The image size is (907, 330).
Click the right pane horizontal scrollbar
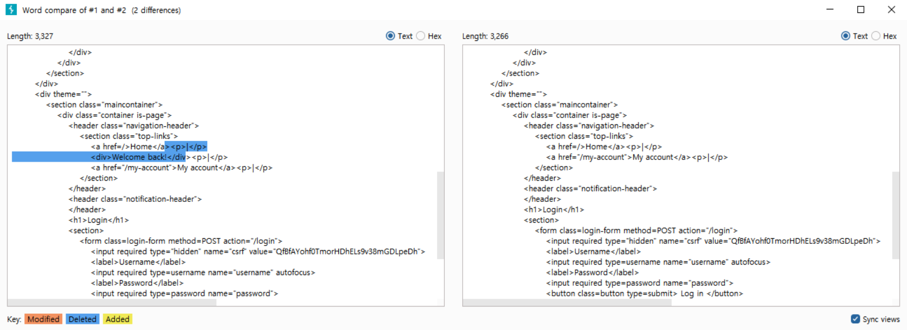[567, 303]
